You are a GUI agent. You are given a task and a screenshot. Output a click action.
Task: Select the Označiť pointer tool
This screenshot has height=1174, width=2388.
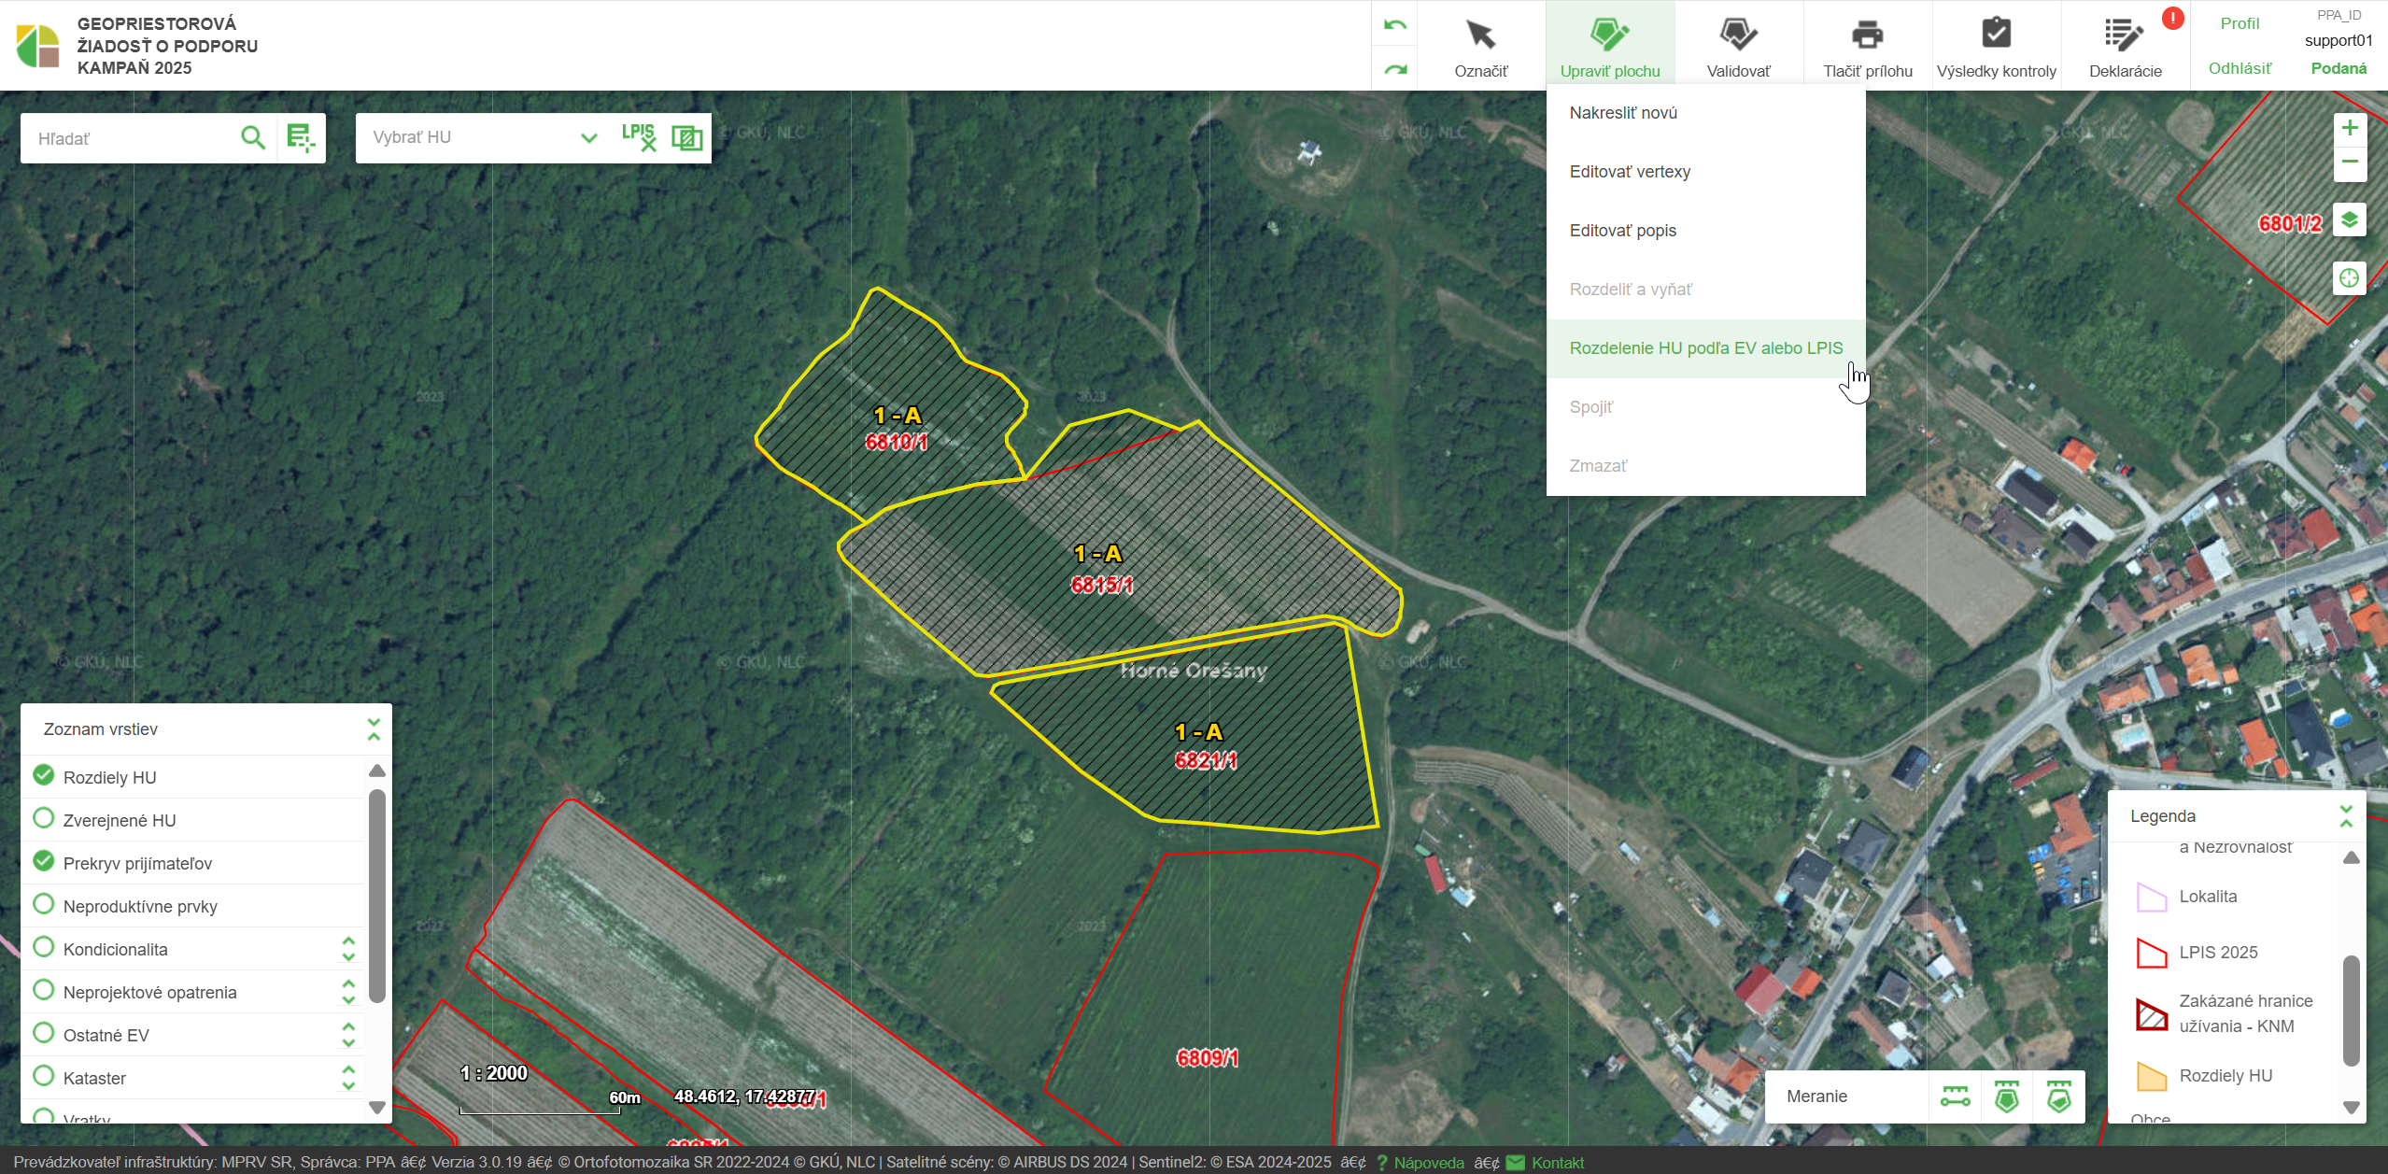coord(1480,47)
